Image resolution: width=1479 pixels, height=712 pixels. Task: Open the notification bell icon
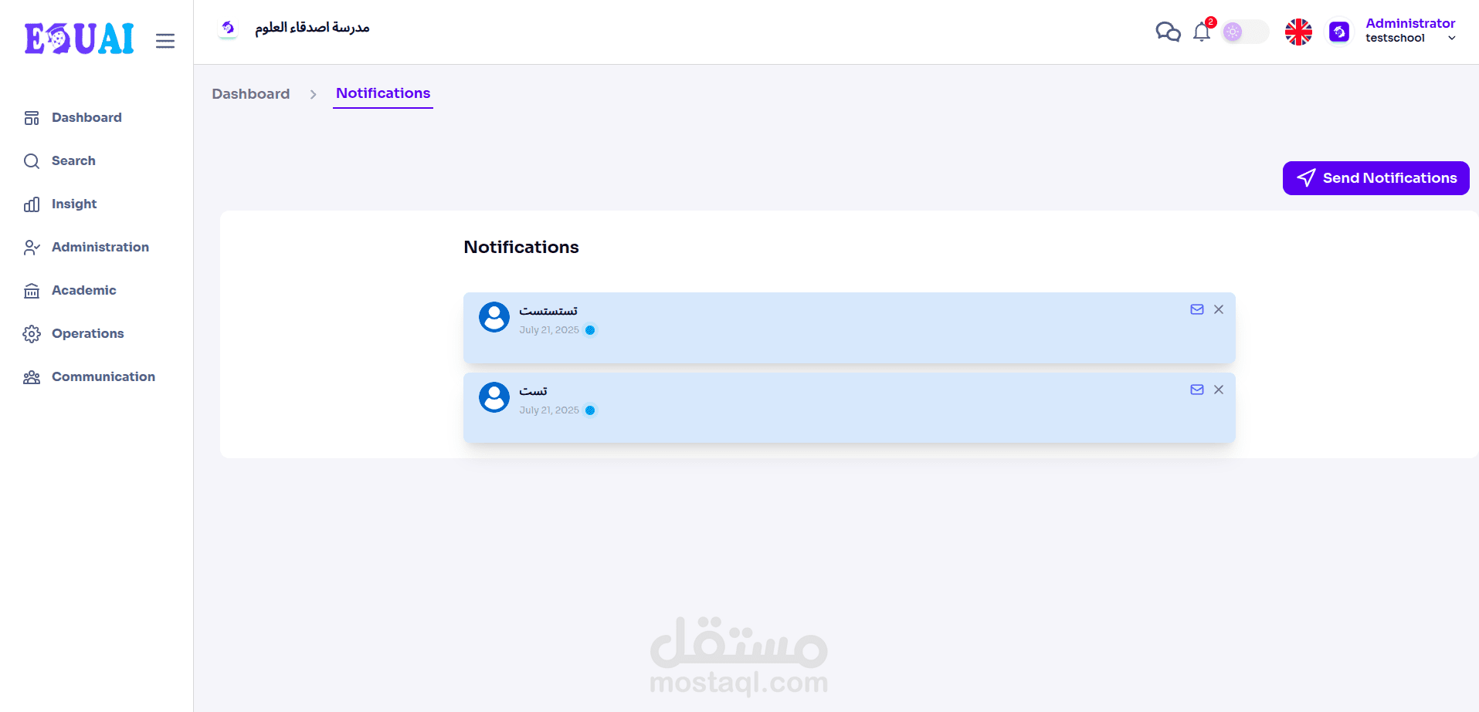(x=1202, y=32)
